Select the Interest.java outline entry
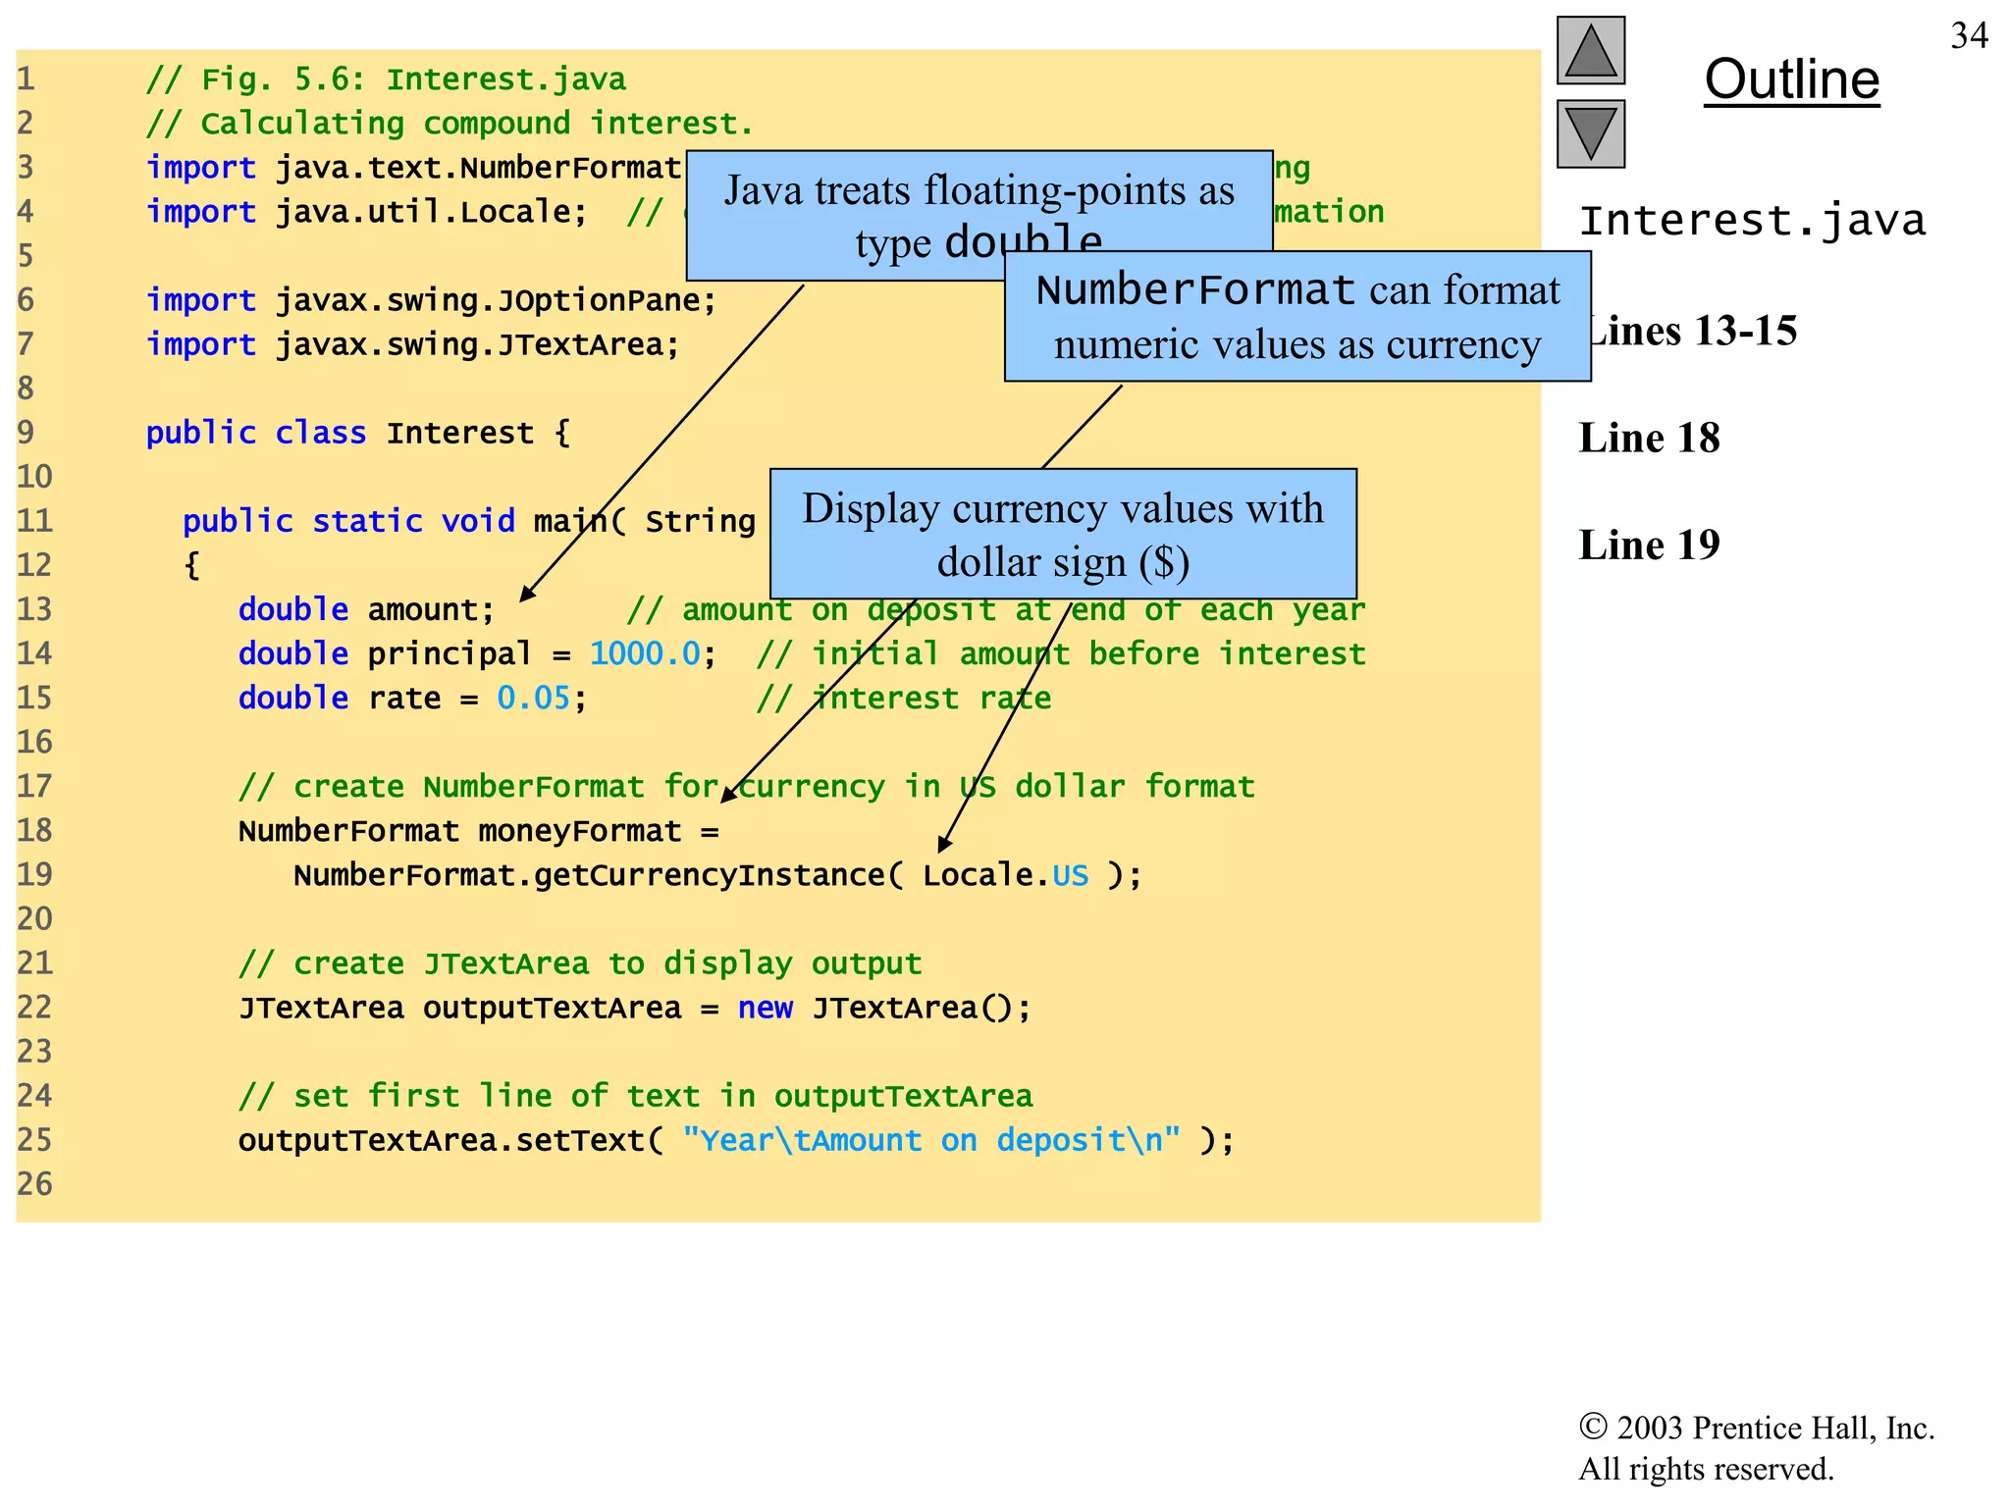 (x=1752, y=221)
